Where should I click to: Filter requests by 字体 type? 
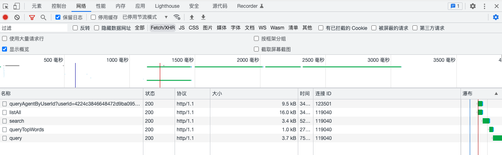pos(235,28)
